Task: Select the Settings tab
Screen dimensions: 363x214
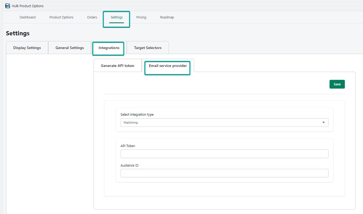Action: tap(116, 17)
